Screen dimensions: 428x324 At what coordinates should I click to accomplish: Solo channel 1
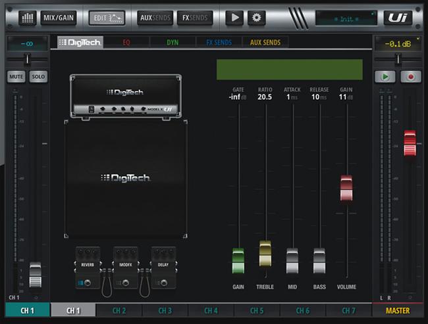click(x=38, y=77)
